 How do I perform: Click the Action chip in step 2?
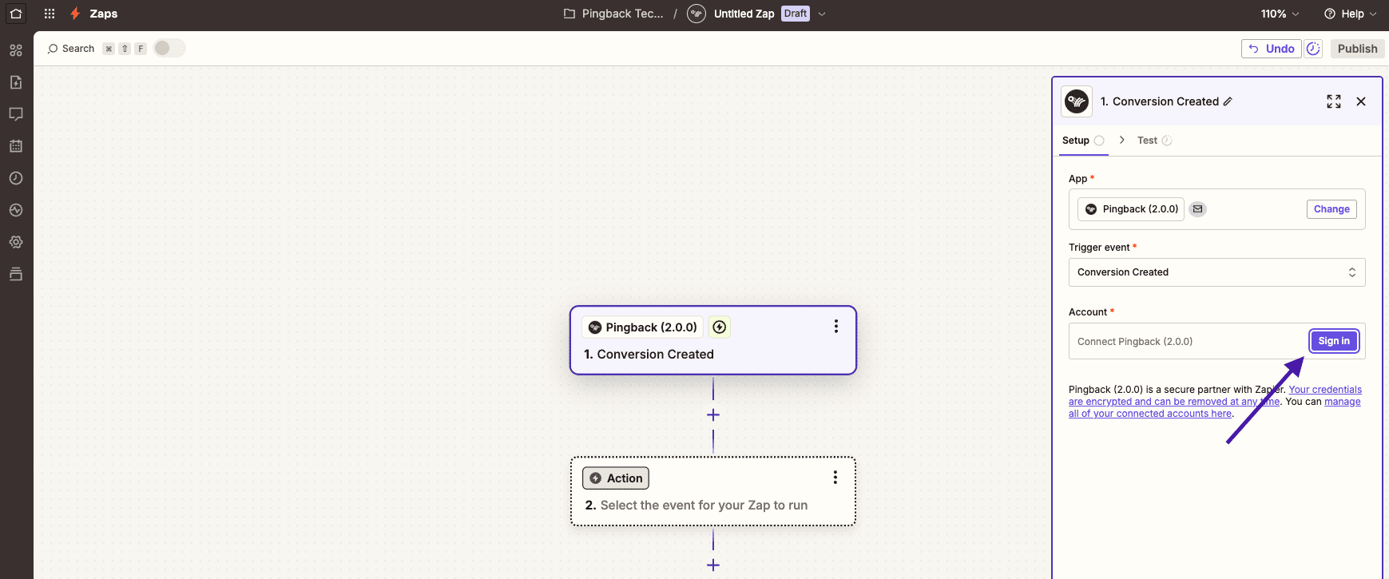[x=616, y=478]
